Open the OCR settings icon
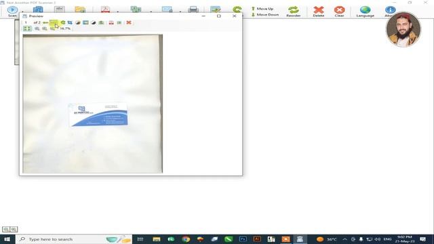The height and width of the screenshot is (244, 434). [x=60, y=10]
